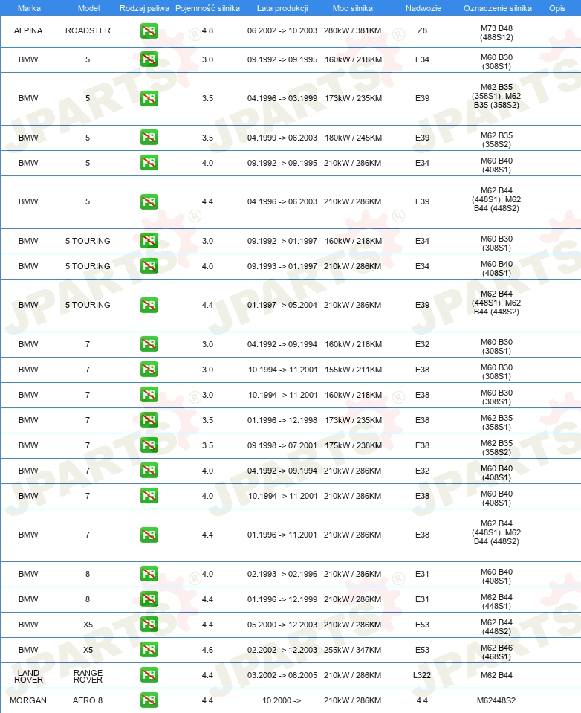Click the fuel icon for the BMW 7 173kW / 235KM row
The image size is (581, 713).
pyautogui.click(x=149, y=420)
